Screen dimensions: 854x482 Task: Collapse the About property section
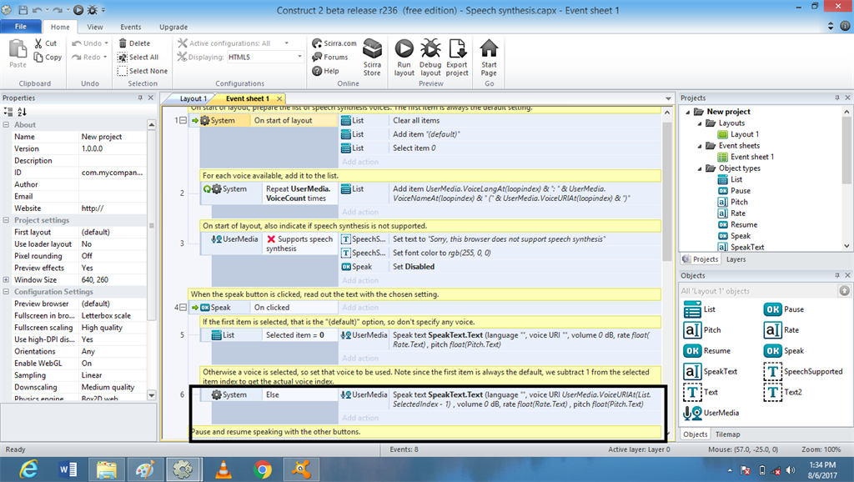[6, 125]
